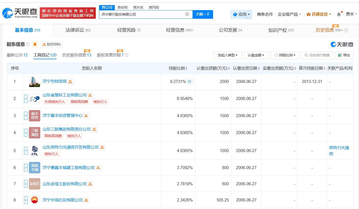
Task: Select 最新公示 sub-tab
Action: coord(17,55)
